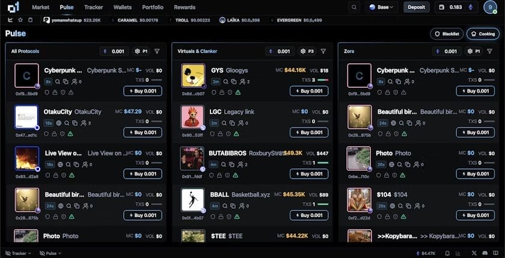Screen dimensions: 505x258
Task: Click the X (Twitter) icon in footer
Action: coord(474,253)
